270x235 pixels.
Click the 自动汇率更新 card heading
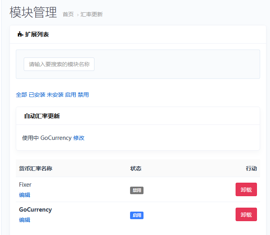point(42,116)
